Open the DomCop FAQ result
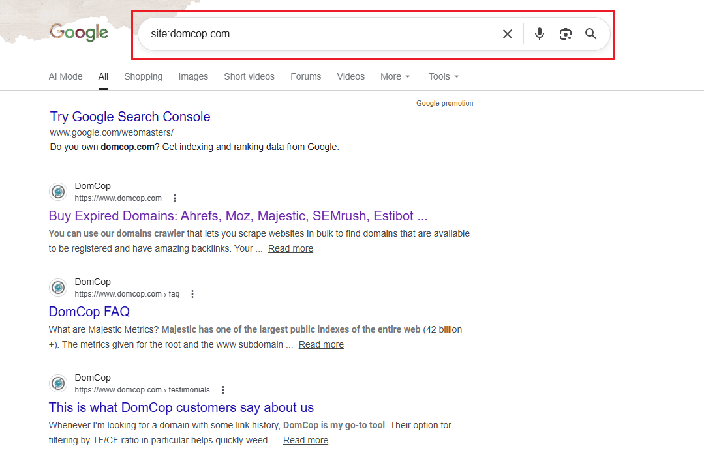This screenshot has width=704, height=459. coord(89,312)
